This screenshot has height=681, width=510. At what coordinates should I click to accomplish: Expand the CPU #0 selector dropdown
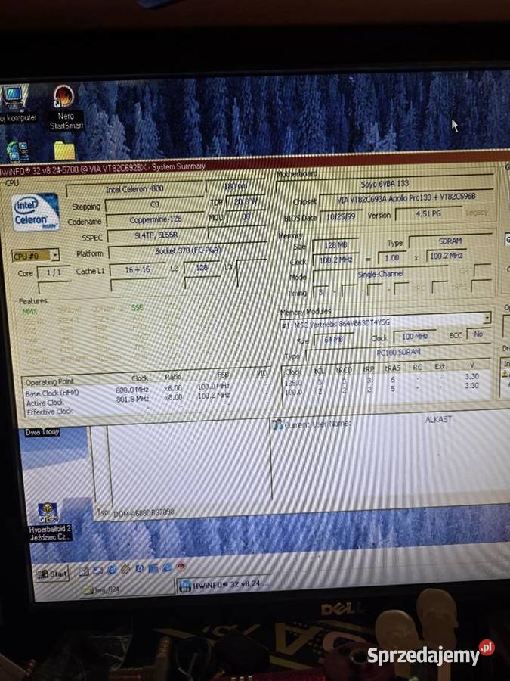(x=55, y=256)
